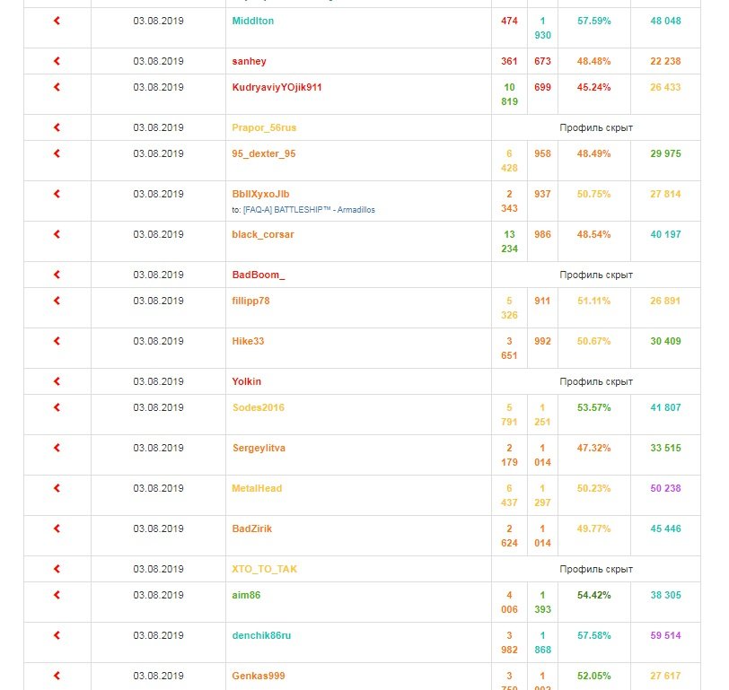Select the red arrow in BbIIXyxoJIb row
The width and height of the screenshot is (729, 690).
[x=57, y=194]
